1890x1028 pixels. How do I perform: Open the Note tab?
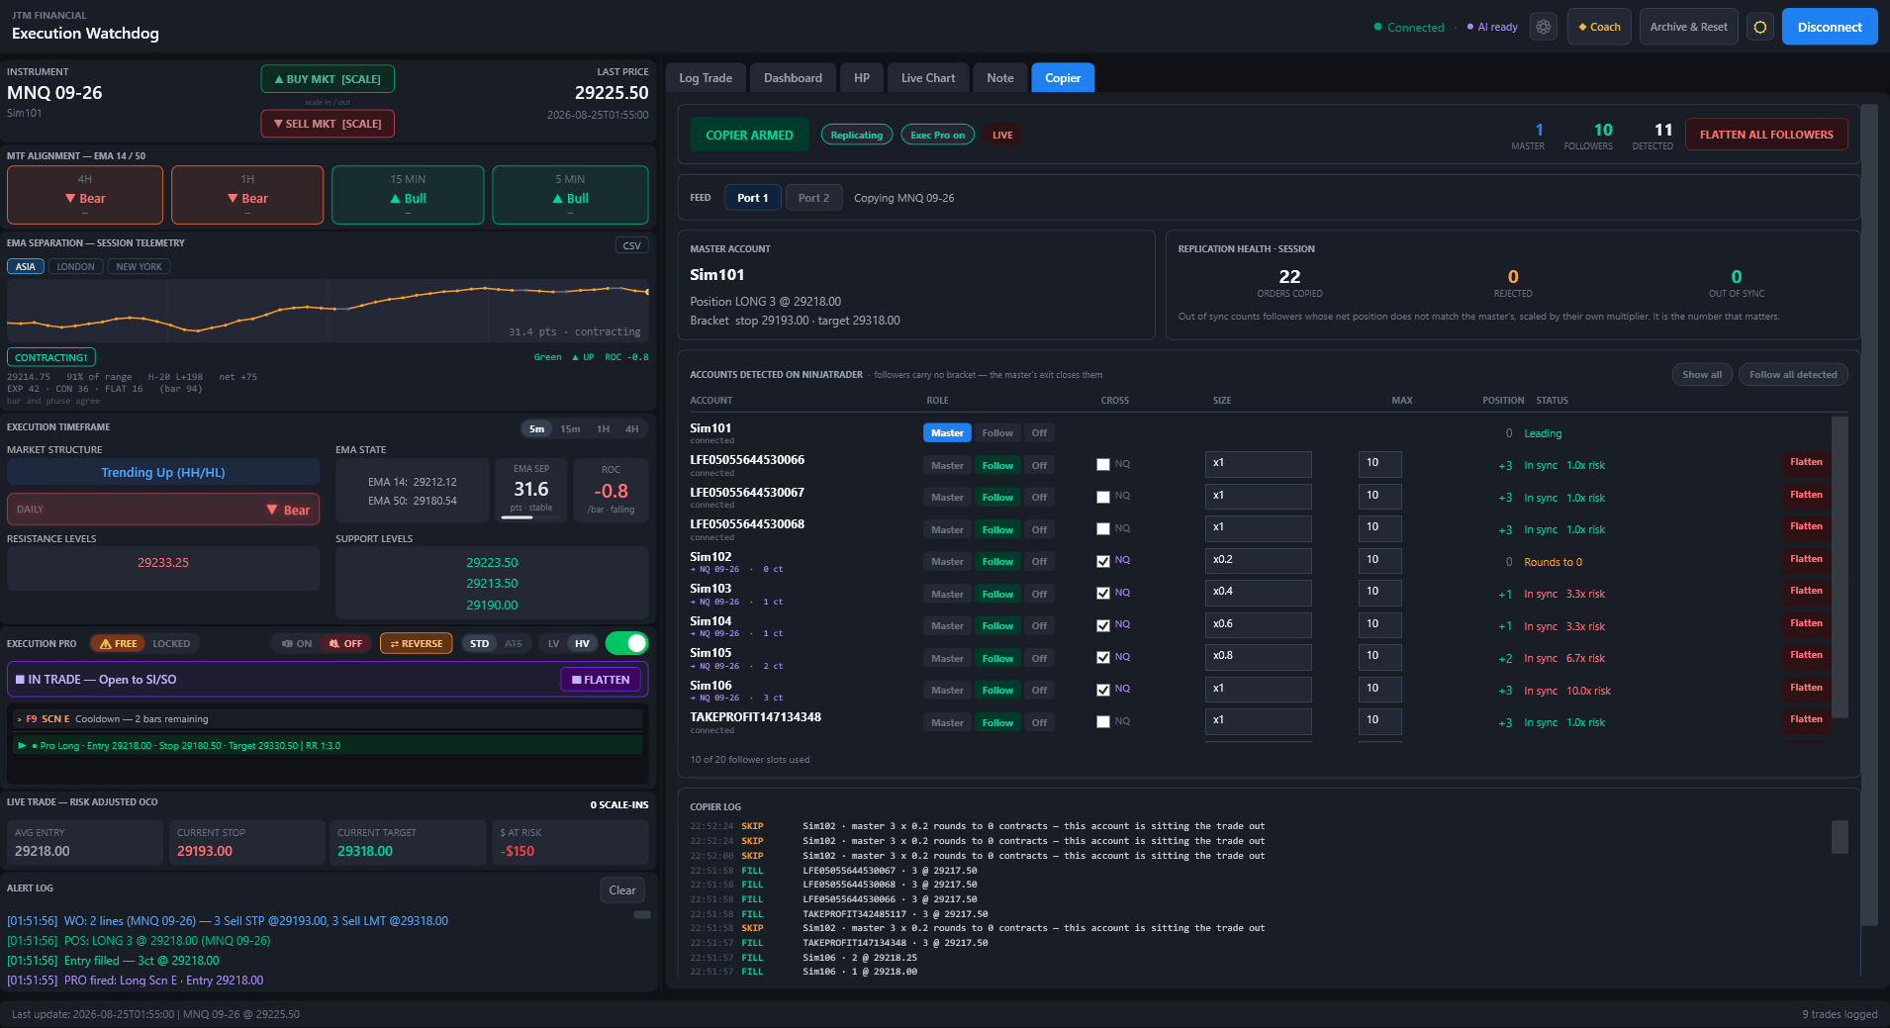(999, 78)
